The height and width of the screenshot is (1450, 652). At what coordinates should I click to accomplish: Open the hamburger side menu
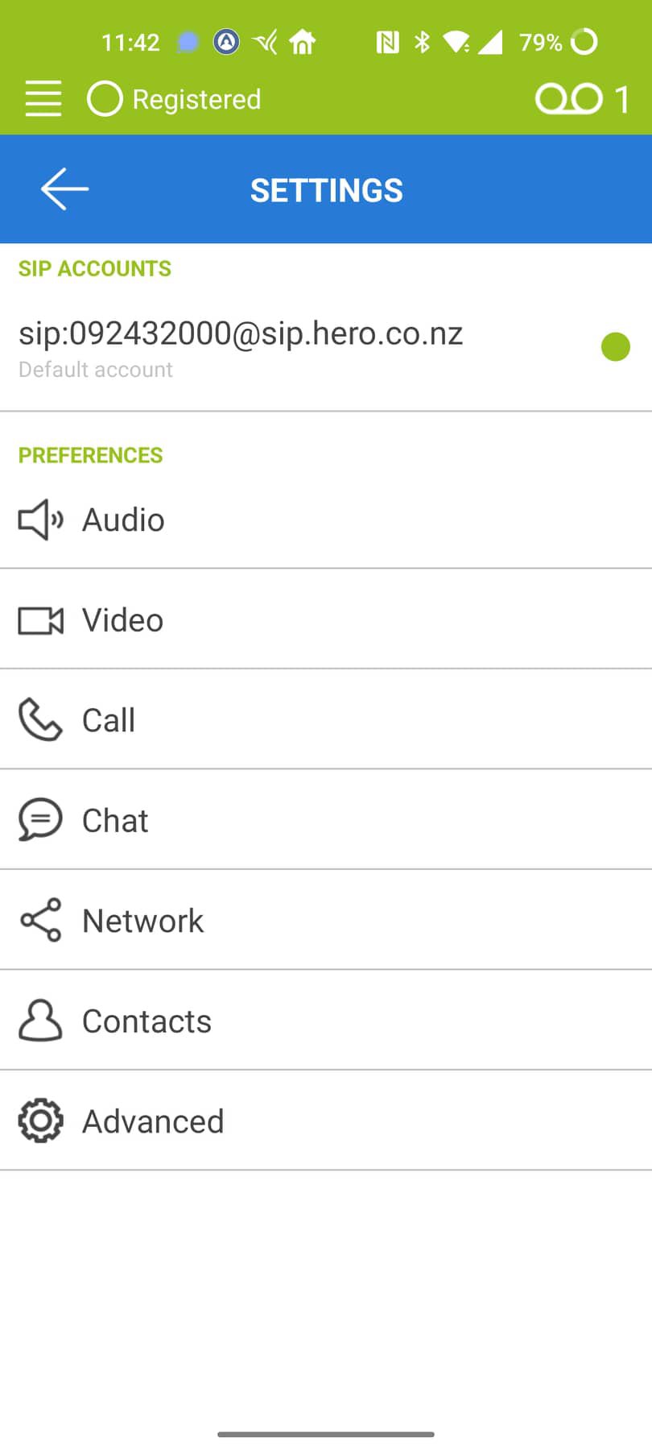click(43, 99)
